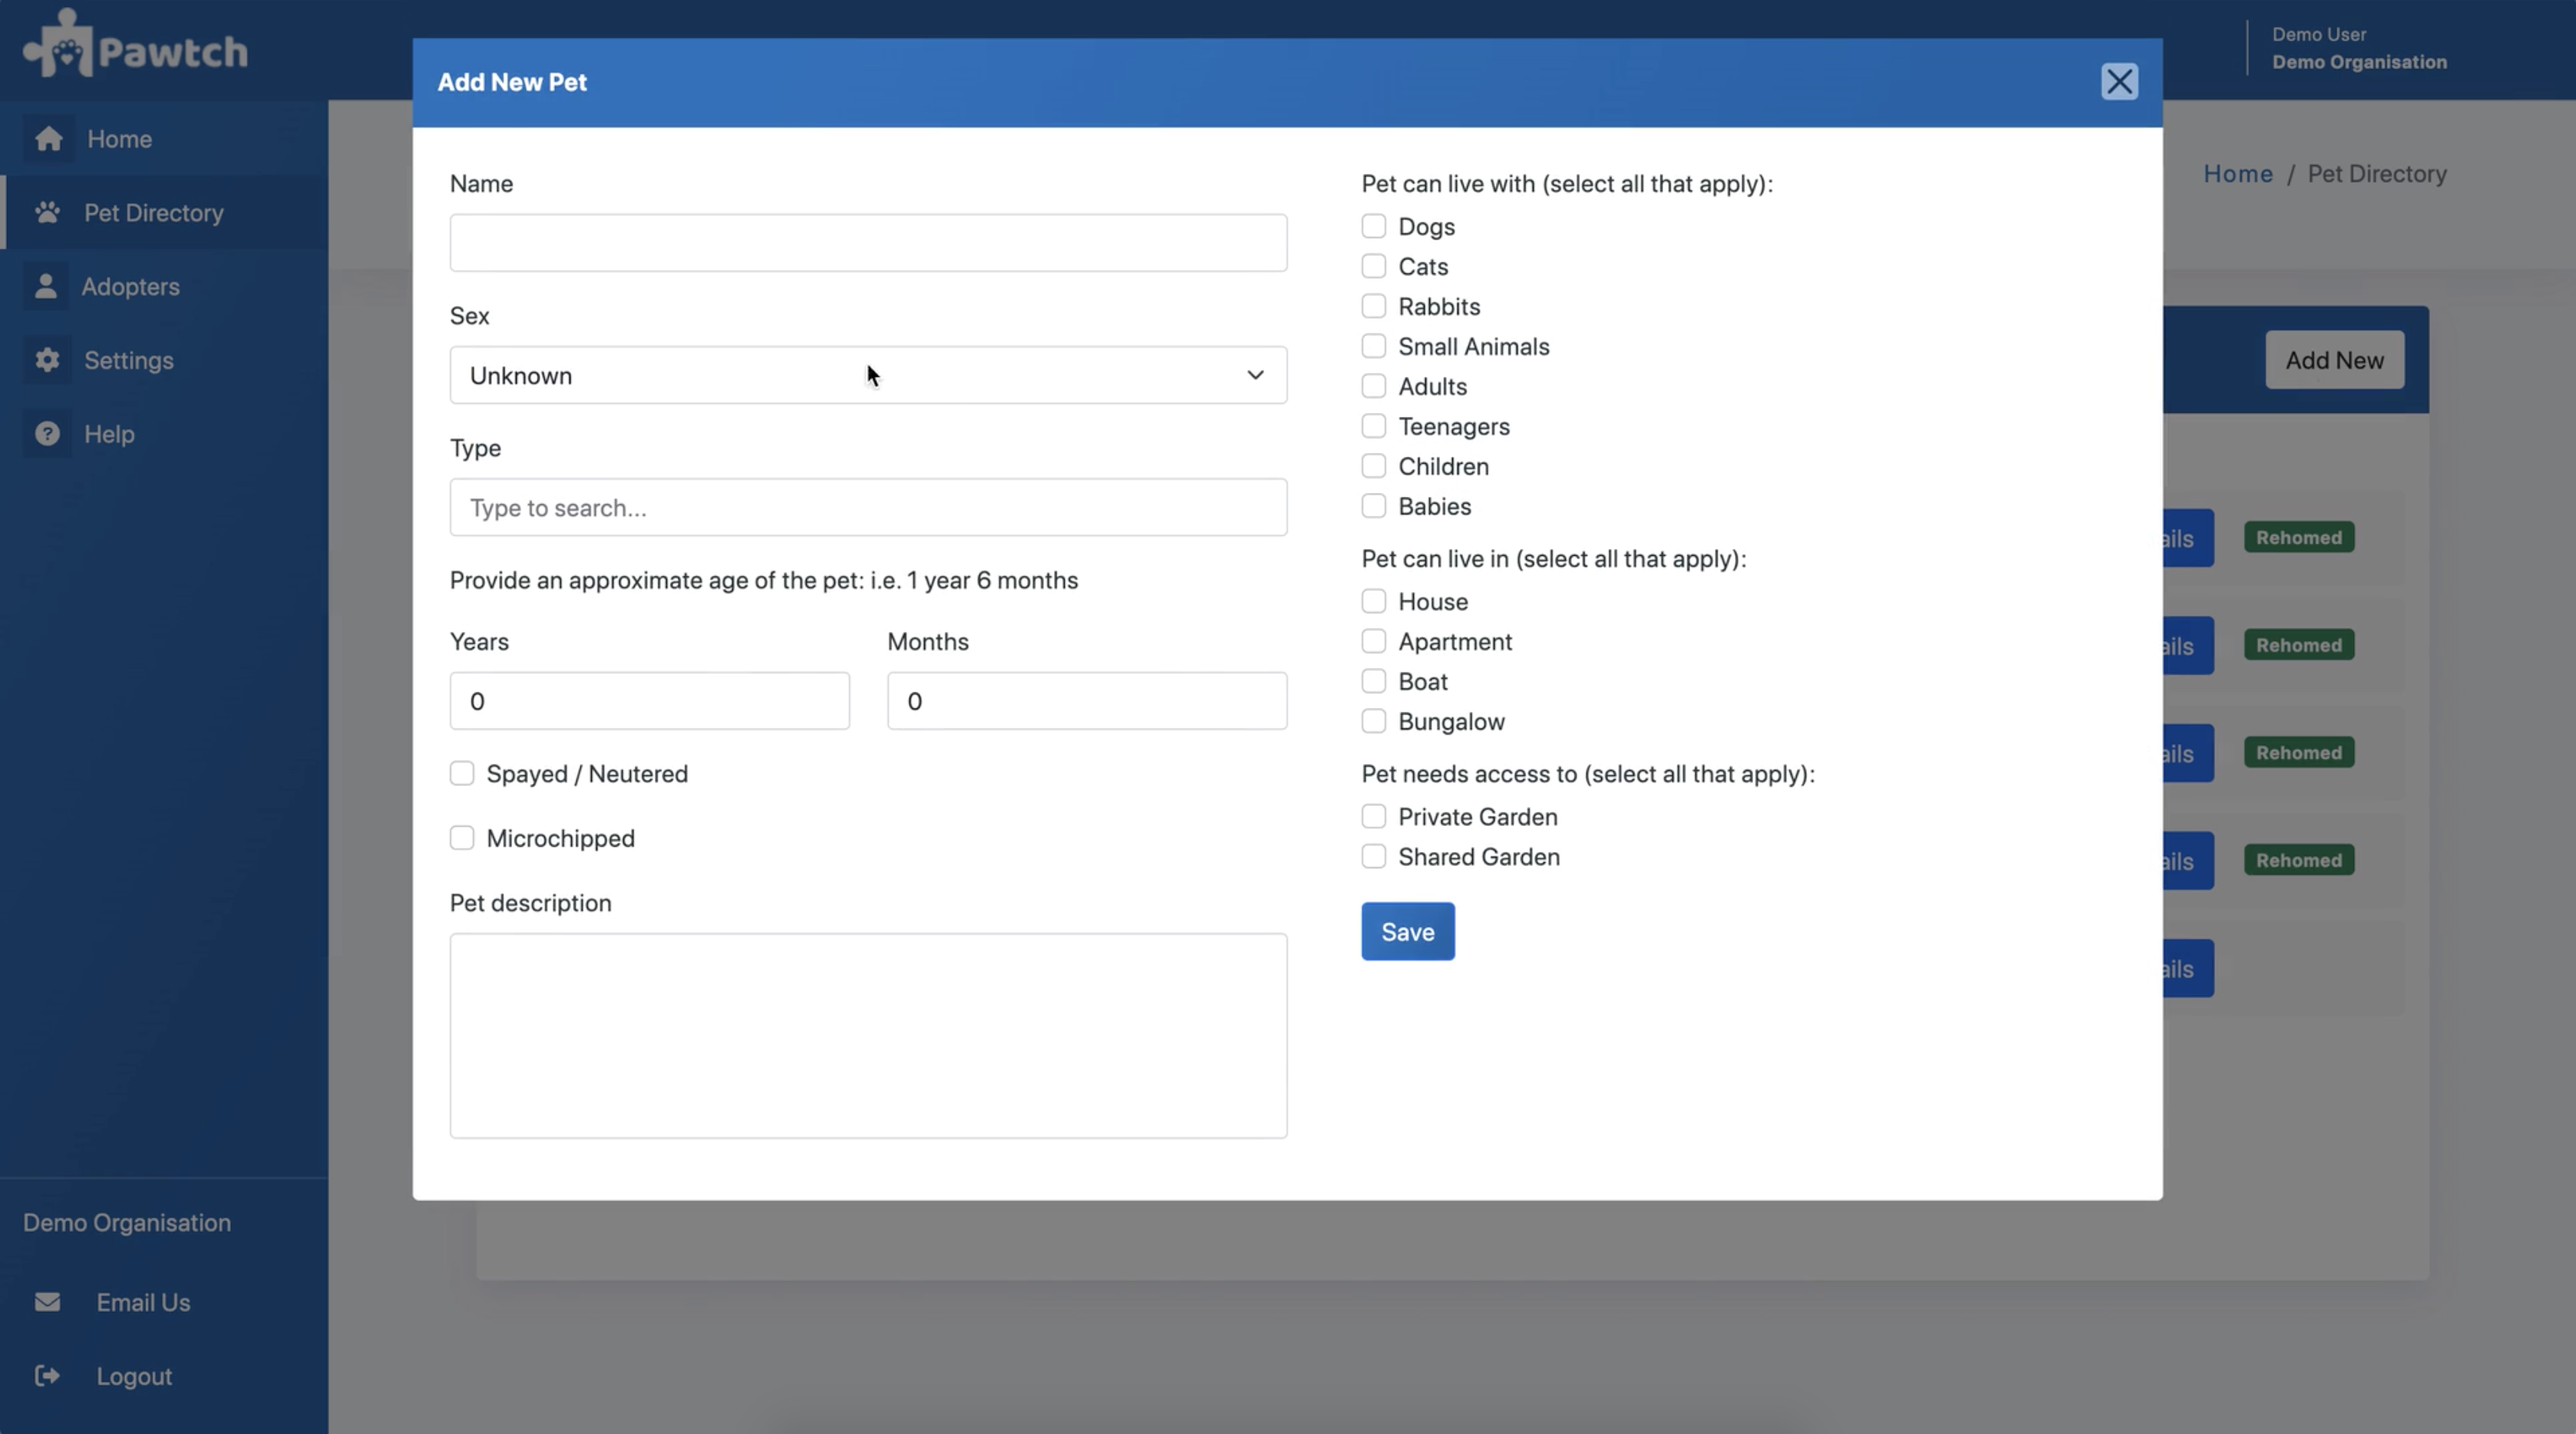The width and height of the screenshot is (2576, 1434).
Task: Close the Add New Pet dialog
Action: [2119, 82]
